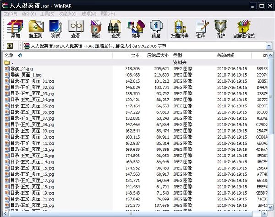Select file 目录-正文_页面_04.jpg
The width and height of the screenshot is (275, 217).
pyautogui.click(x=32, y=100)
